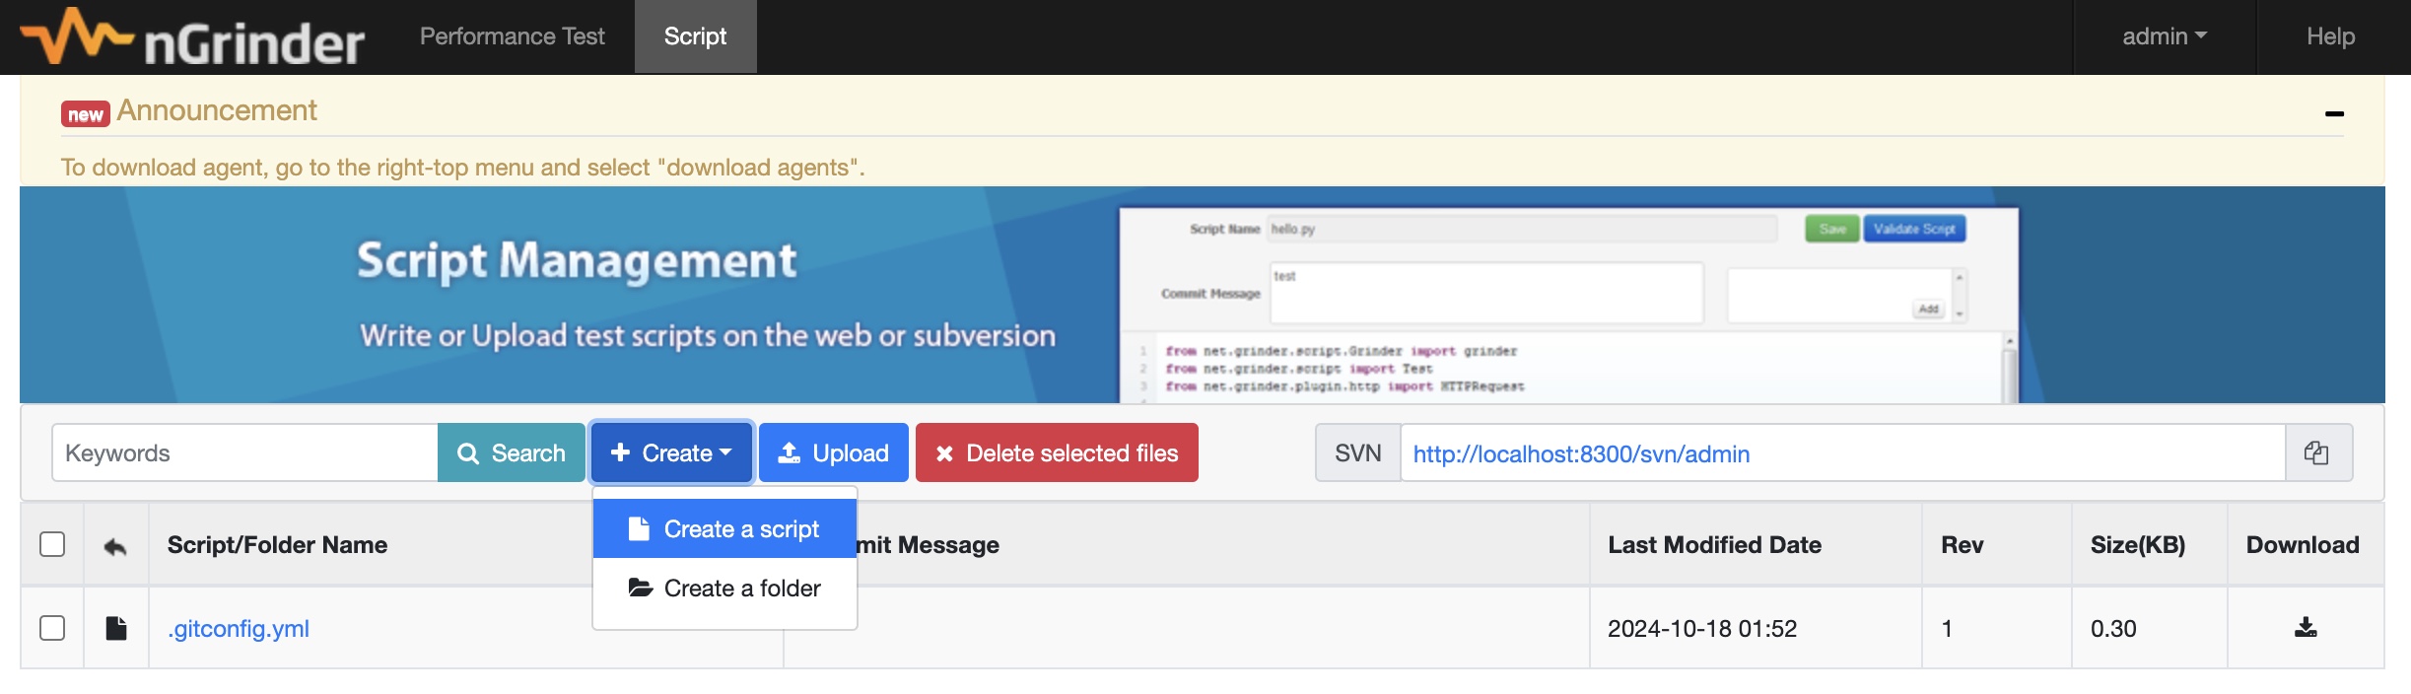This screenshot has height=694, width=2411.
Task: Click the Script/Folder Name column header
Action: [x=277, y=545]
